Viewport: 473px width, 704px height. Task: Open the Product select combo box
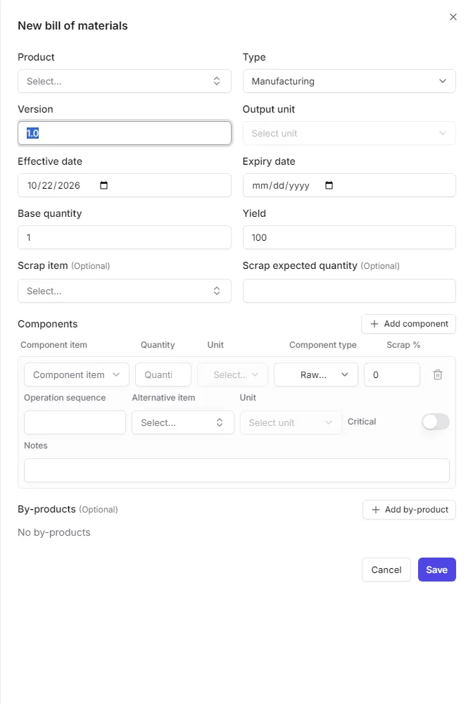pyautogui.click(x=125, y=81)
